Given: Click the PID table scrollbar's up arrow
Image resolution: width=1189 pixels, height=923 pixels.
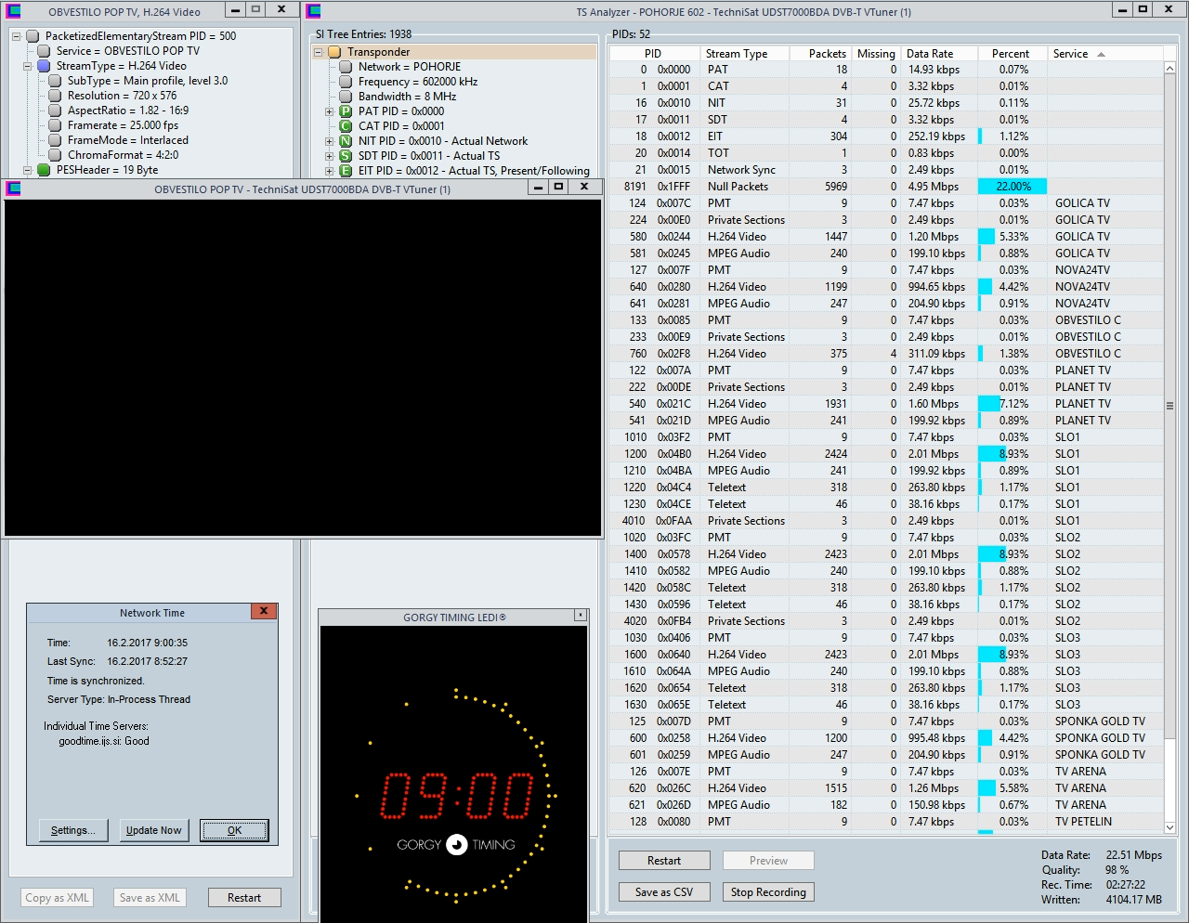Looking at the screenshot, I should (x=1169, y=69).
